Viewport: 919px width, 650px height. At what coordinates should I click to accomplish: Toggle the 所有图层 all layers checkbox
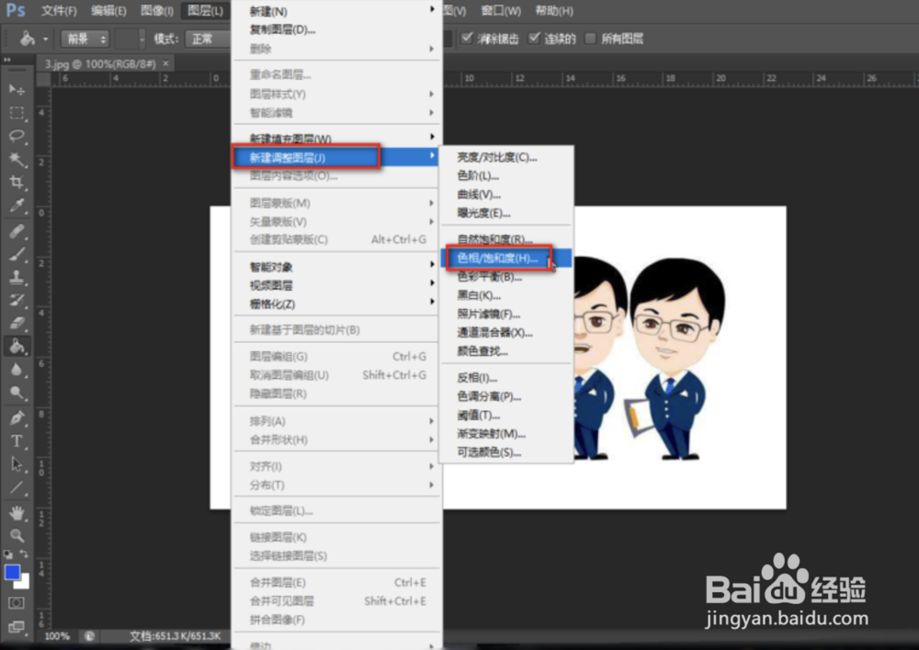591,38
